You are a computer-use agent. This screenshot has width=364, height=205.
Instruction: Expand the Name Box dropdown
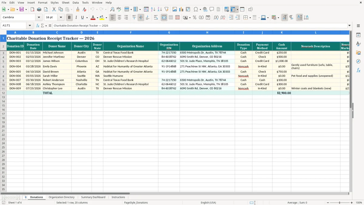pyautogui.click(x=30, y=26)
